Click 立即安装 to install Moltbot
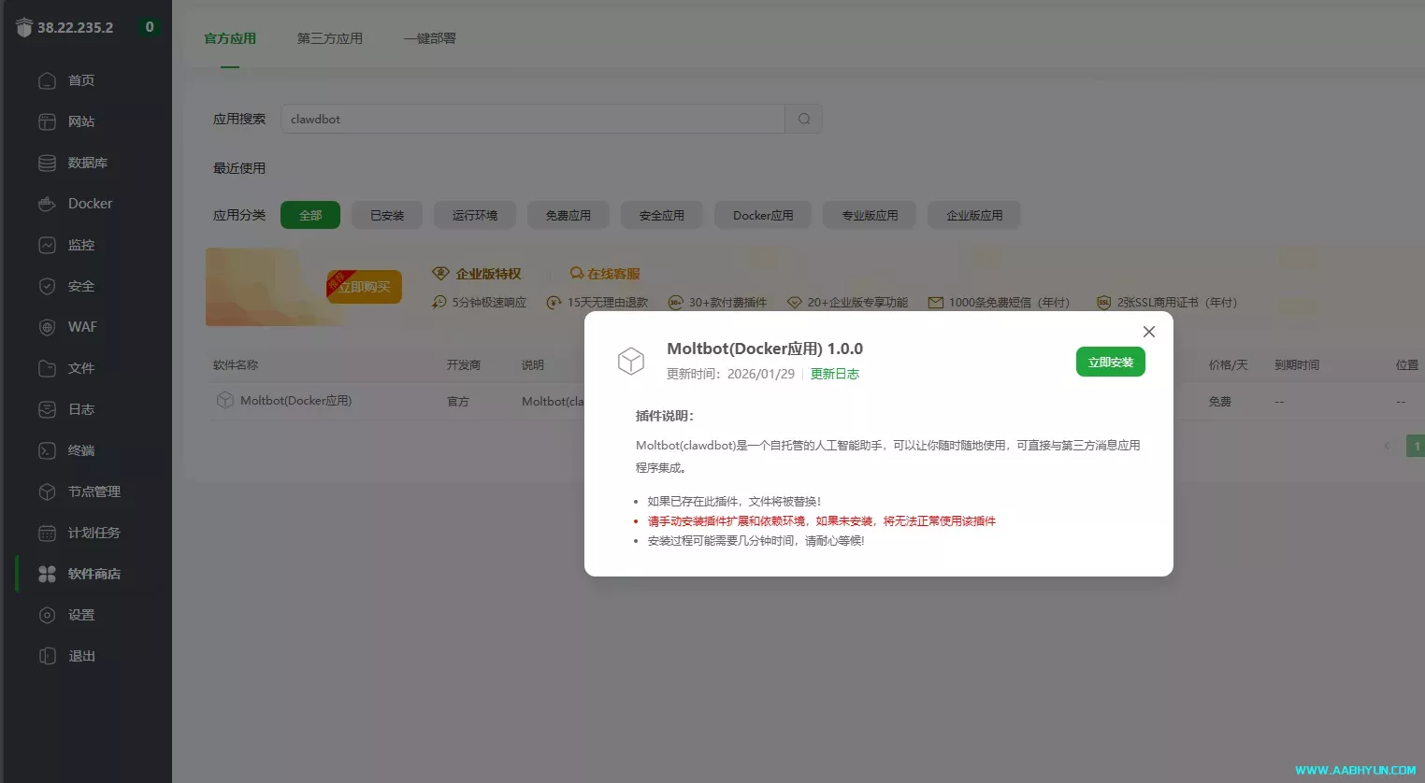The width and height of the screenshot is (1425, 783). [1110, 361]
